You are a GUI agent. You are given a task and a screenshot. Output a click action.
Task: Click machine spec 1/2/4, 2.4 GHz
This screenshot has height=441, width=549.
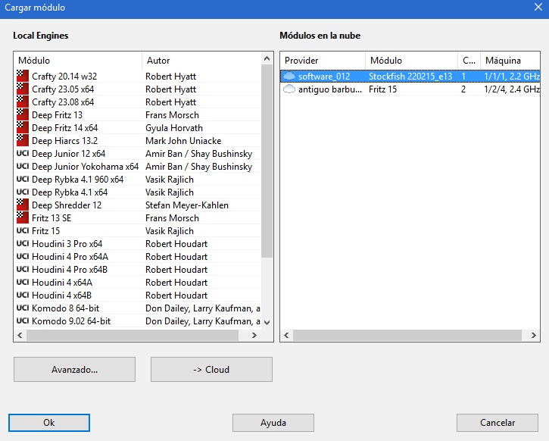pyautogui.click(x=512, y=89)
